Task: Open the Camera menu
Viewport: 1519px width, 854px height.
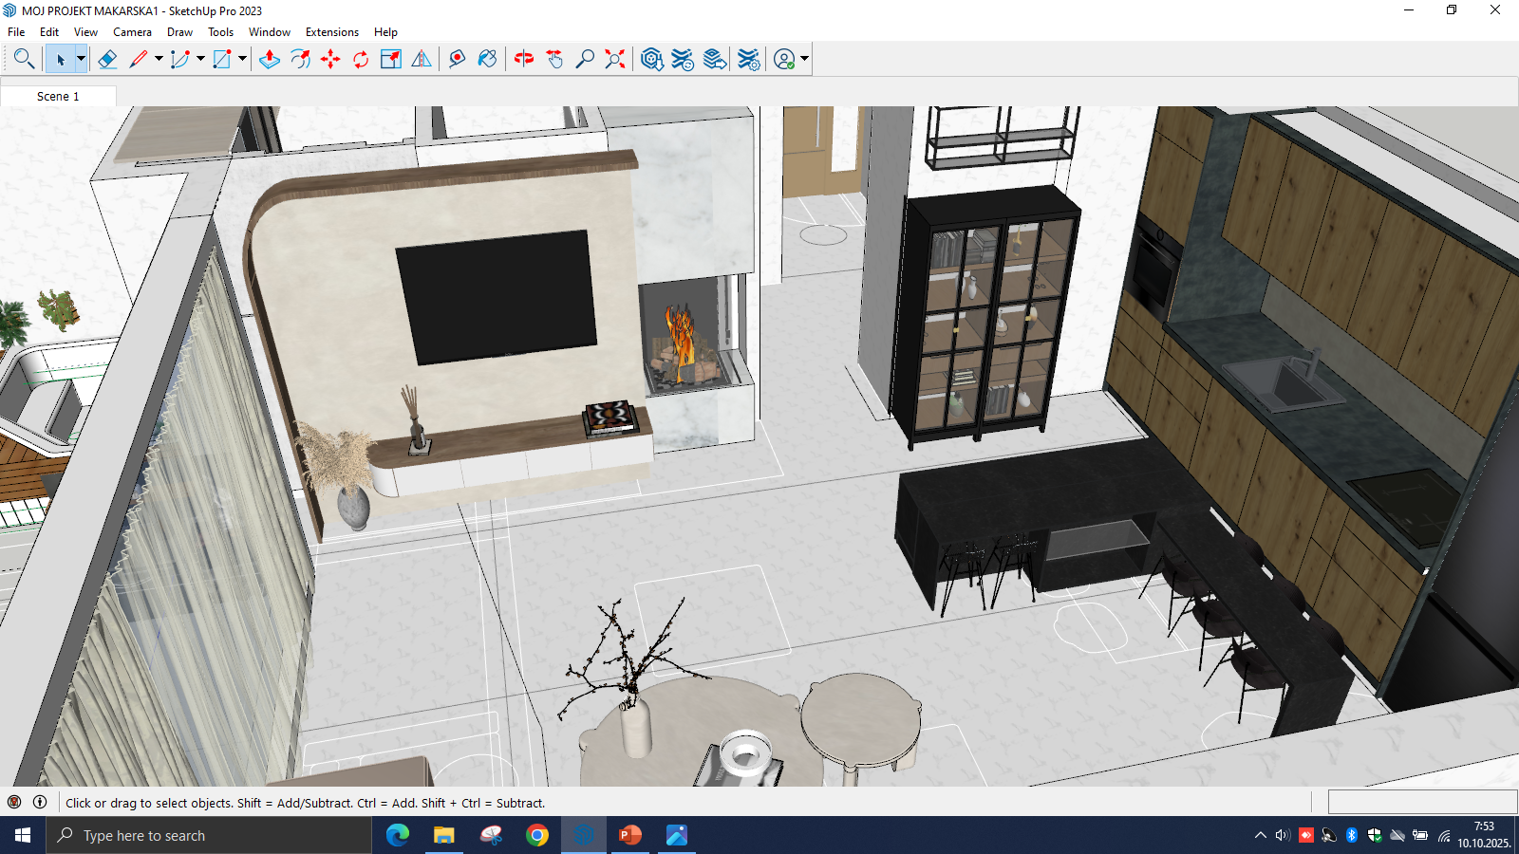Action: [x=132, y=32]
